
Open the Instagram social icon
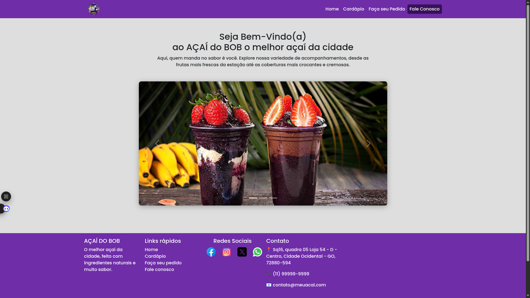(227, 252)
